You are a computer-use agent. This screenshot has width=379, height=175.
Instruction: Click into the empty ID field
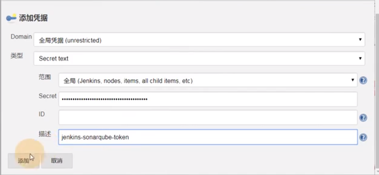208,117
